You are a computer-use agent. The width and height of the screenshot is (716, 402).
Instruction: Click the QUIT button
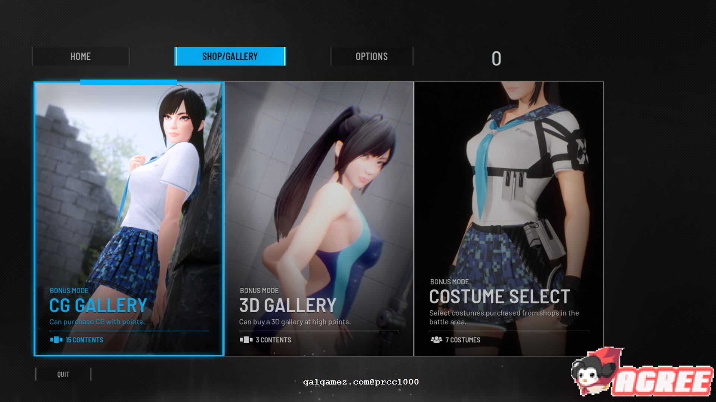click(x=63, y=374)
